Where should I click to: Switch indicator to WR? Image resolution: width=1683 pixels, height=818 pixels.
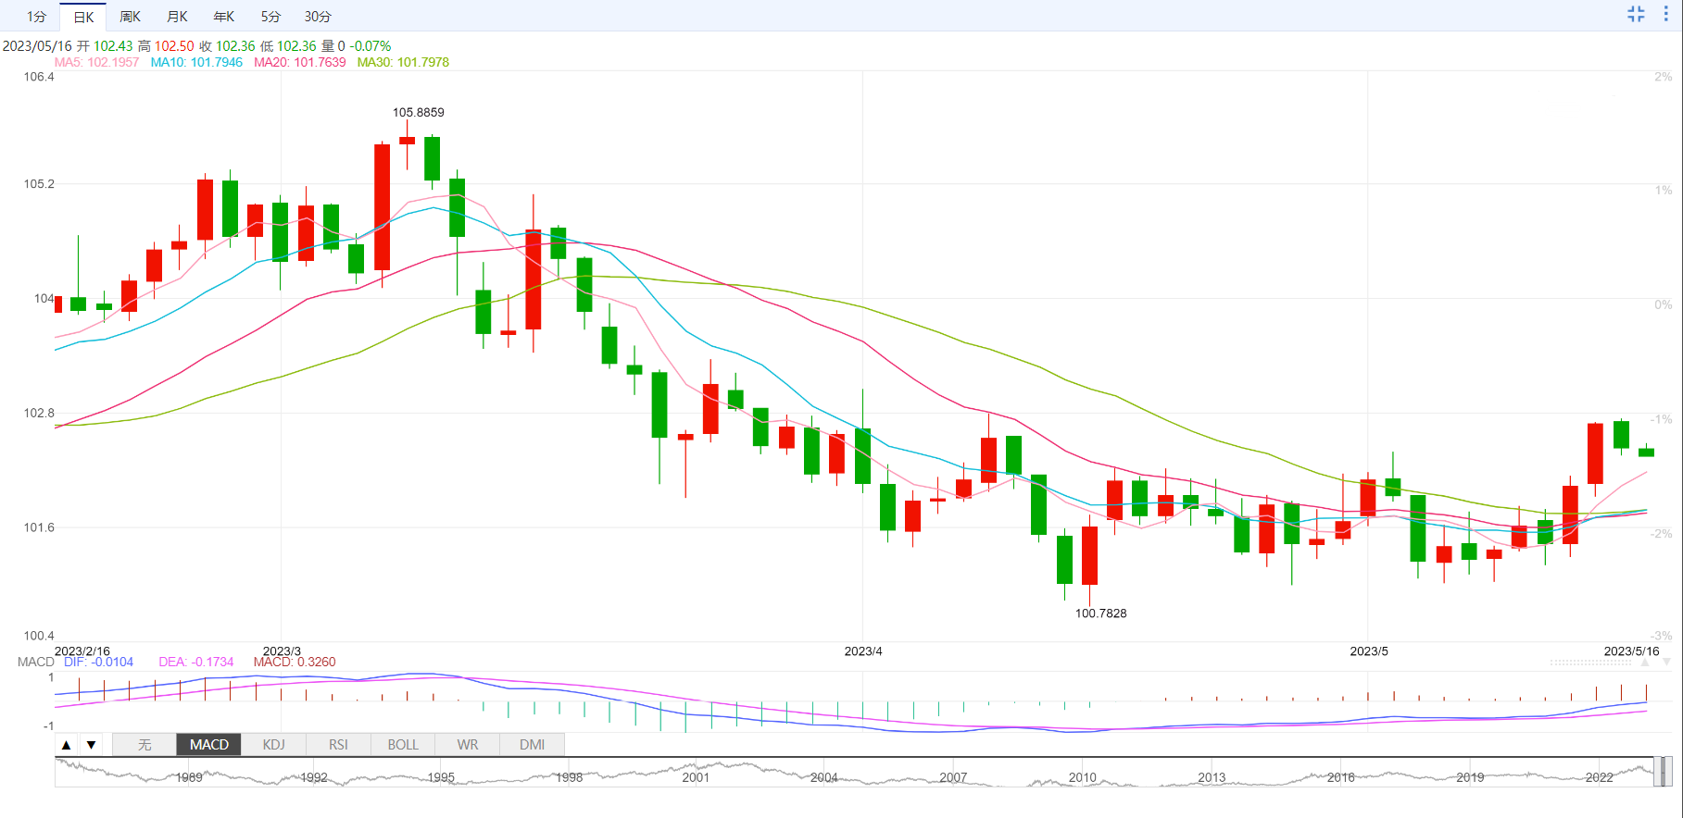coord(468,745)
